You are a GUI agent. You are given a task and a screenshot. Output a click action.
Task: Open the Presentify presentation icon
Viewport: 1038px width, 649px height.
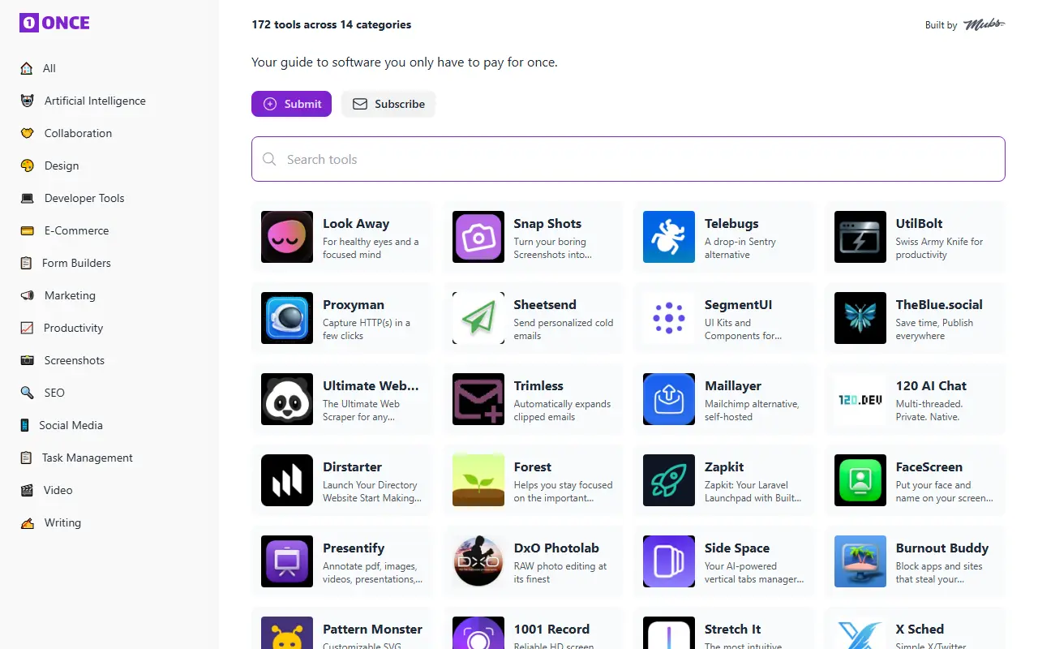(287, 561)
